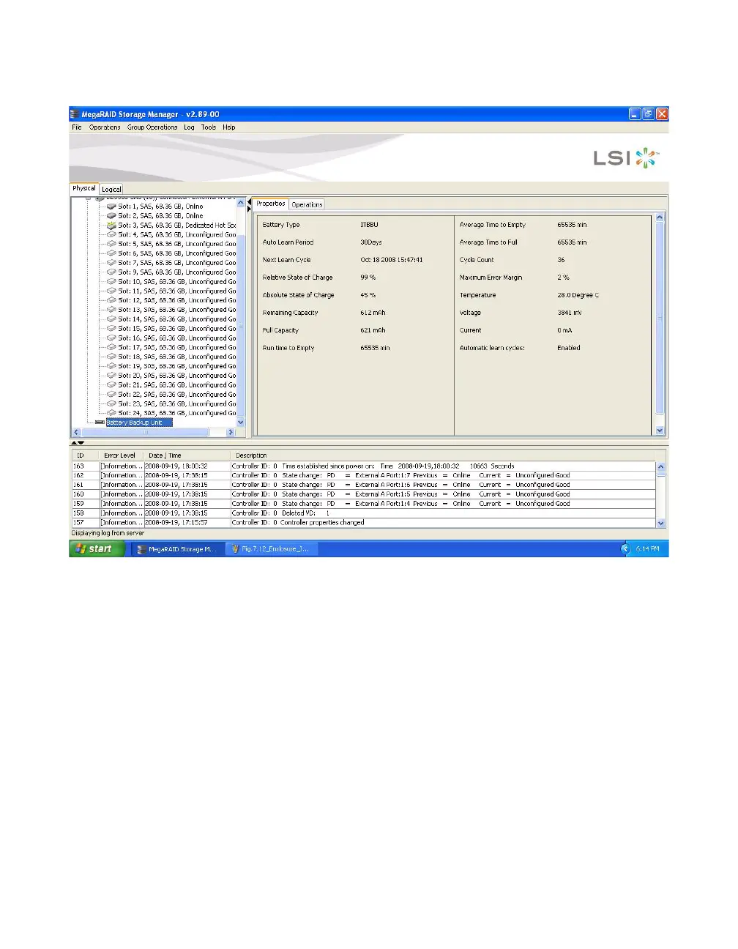Viewport: 738px width, 949px height.
Task: Switch to MegaRAID Storage Manager taskbar button
Action: click(x=177, y=549)
